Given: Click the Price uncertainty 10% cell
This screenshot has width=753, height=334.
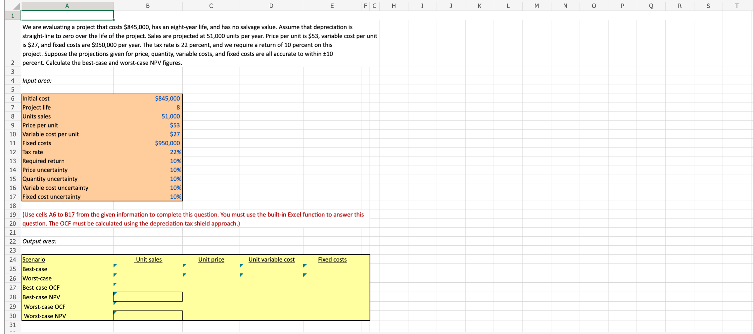Looking at the screenshot, I should pos(148,170).
